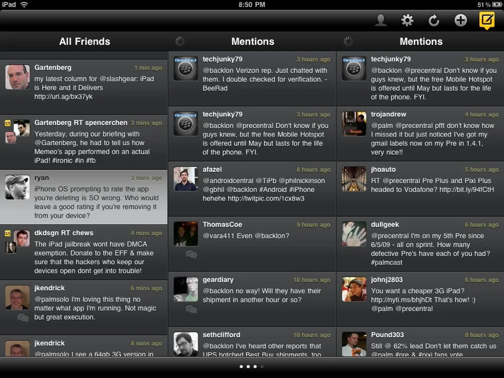This screenshot has width=504, height=378.
Task: Tap ThomasCoe's avatar photo
Action: coord(186,234)
